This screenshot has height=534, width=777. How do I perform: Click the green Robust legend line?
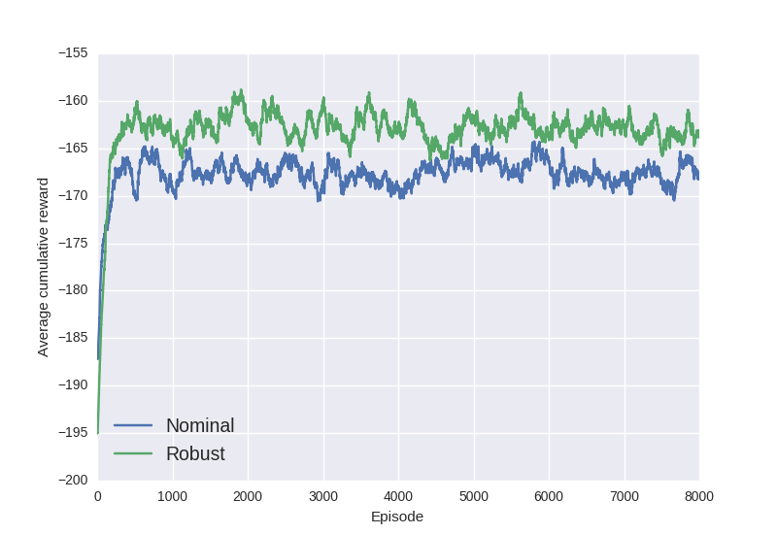coord(133,453)
